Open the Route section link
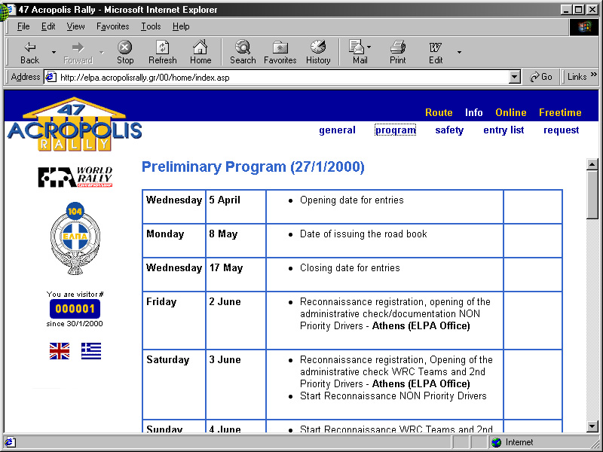This screenshot has height=452, width=603. (x=439, y=112)
